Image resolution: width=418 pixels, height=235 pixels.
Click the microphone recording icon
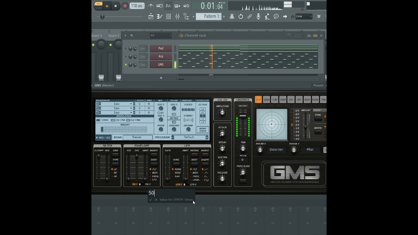[x=258, y=16]
